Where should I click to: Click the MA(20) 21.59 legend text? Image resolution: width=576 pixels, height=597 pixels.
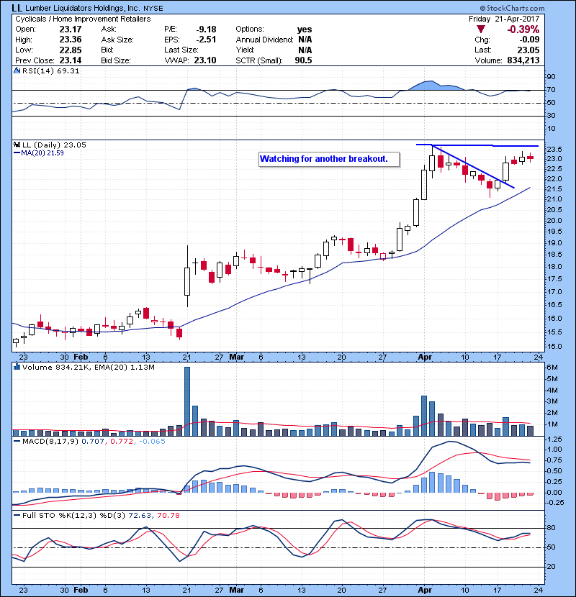coord(42,153)
